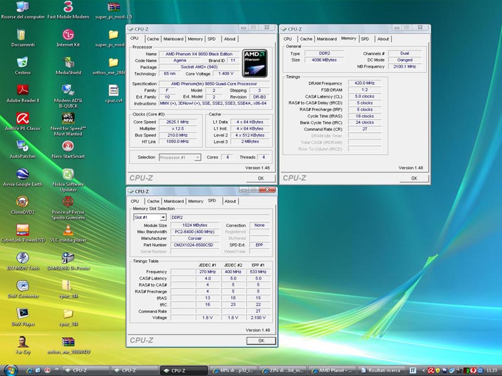Click the CM2X1024-8500C5D part number field
This screenshot has width=502, height=376.
195,245
